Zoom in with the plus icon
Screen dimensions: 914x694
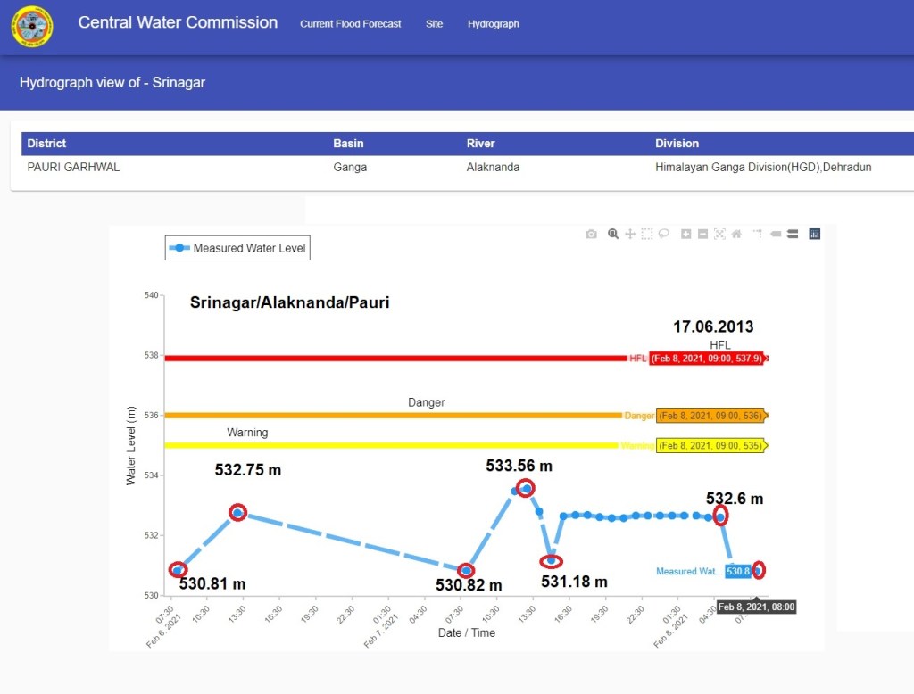click(686, 234)
